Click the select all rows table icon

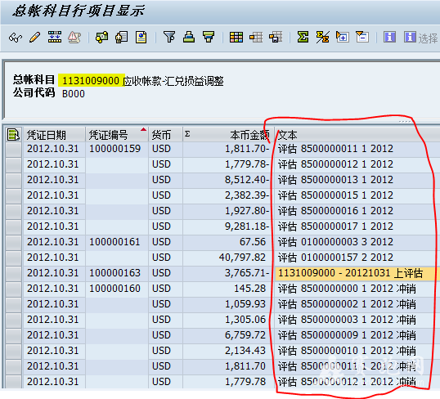[x=13, y=135]
